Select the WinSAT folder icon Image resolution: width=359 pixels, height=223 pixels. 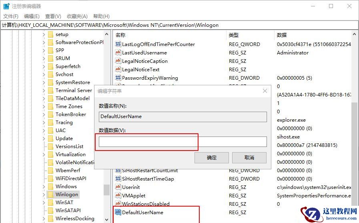pyautogui.click(x=50, y=203)
